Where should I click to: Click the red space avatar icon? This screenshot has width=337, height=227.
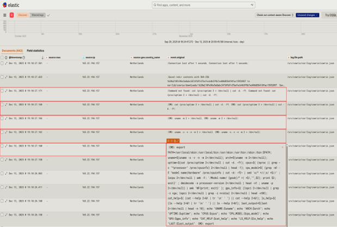click(11, 15)
